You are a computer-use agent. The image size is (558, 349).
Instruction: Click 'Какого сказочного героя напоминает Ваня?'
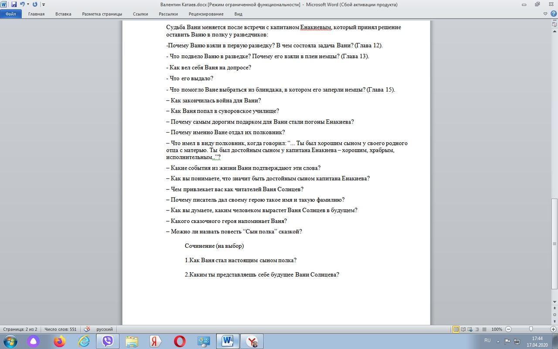229,221
